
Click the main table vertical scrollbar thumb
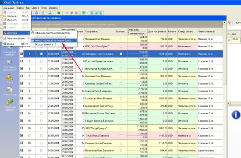[x=224, y=55]
